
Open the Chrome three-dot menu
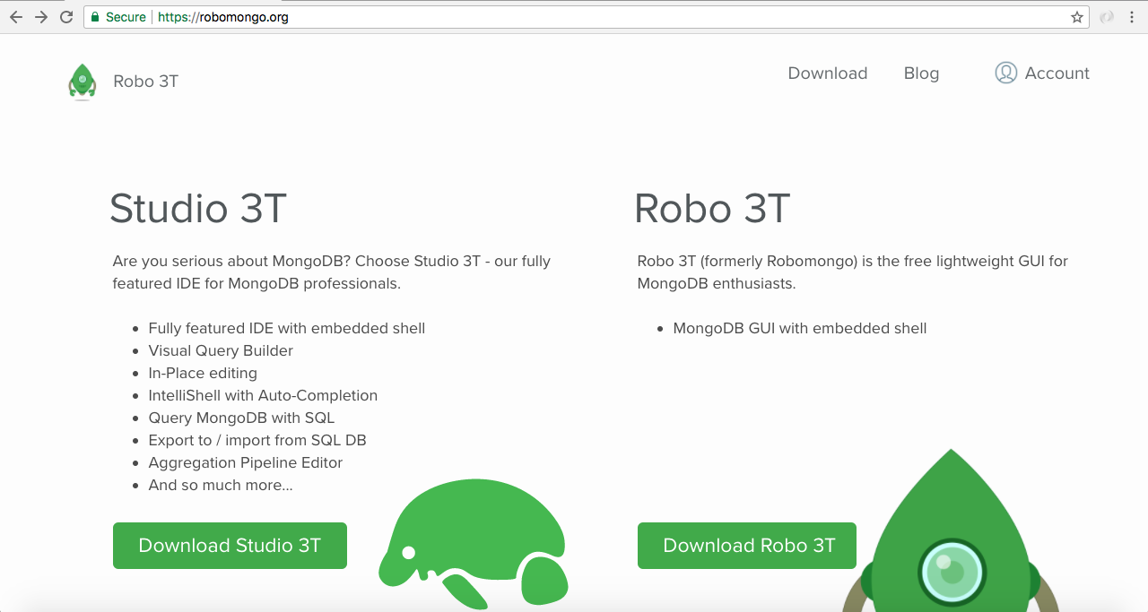pos(1134,17)
